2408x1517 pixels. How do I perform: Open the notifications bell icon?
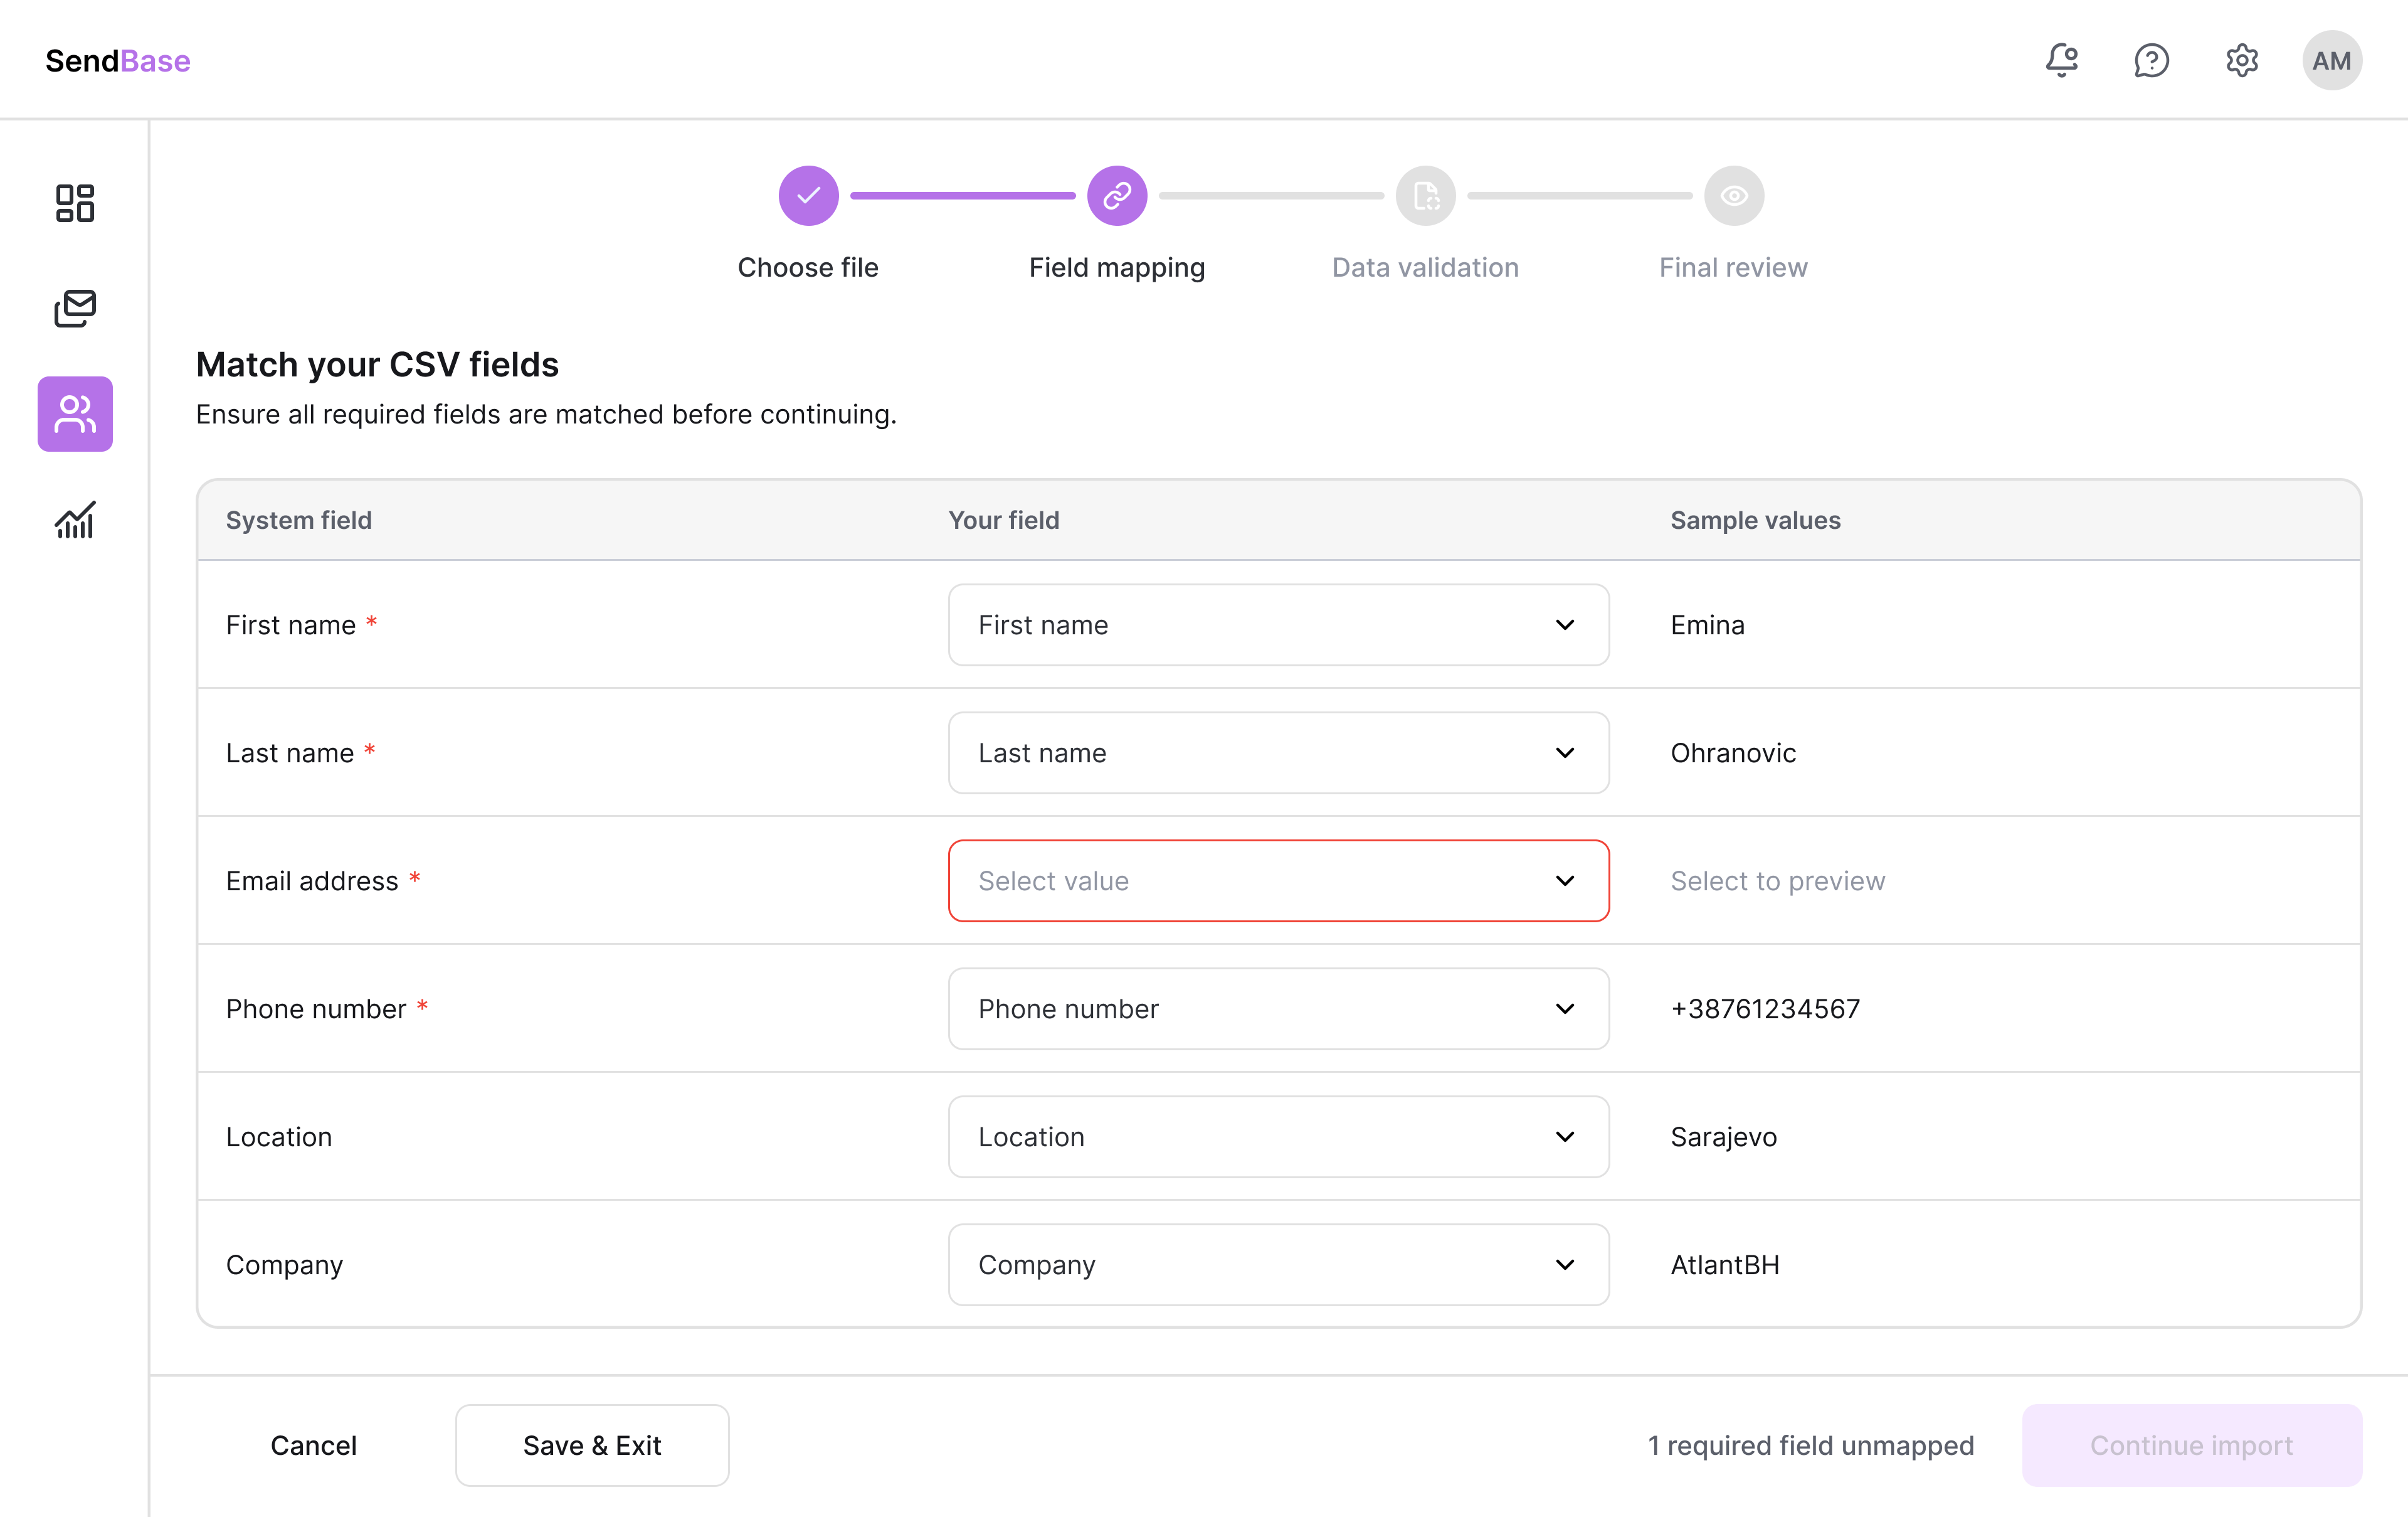2061,60
